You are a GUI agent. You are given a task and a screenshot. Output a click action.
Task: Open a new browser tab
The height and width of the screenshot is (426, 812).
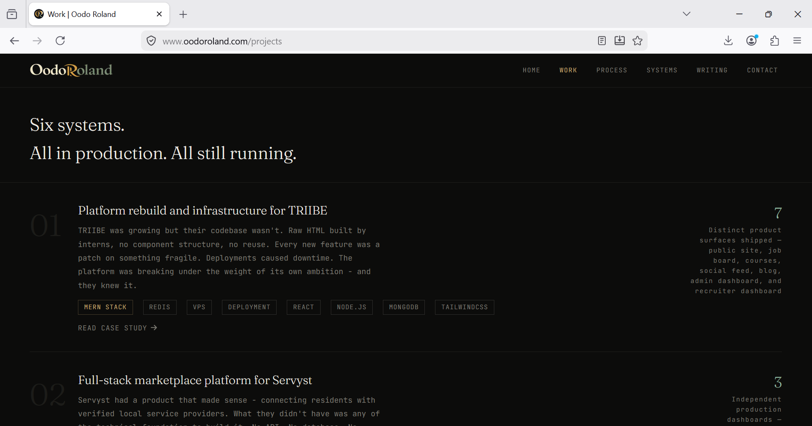click(x=183, y=14)
